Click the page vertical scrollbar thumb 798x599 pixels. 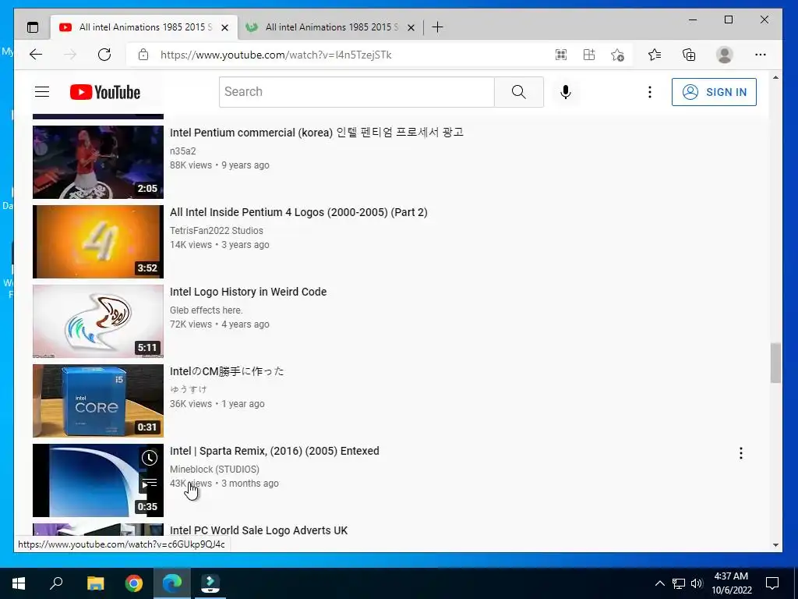pos(775,363)
